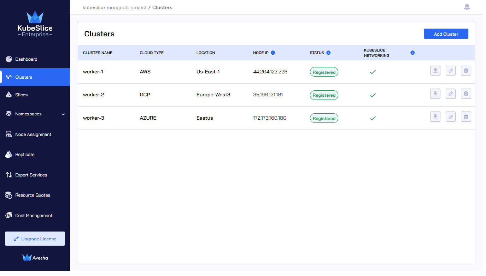The width and height of the screenshot is (486, 276).
Task: Click the Slices sidebar icon
Action: point(9,95)
